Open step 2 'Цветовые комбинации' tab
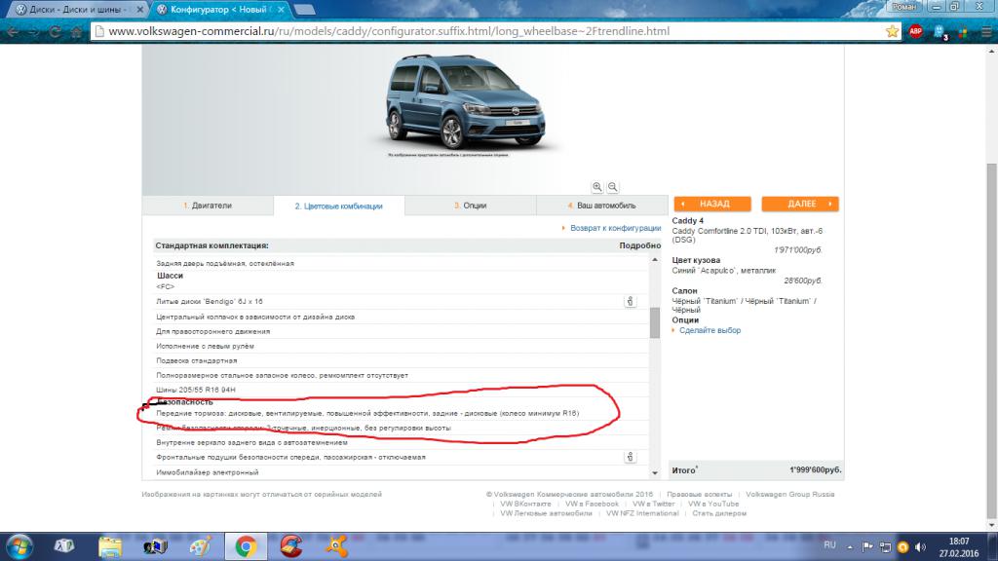 [338, 206]
